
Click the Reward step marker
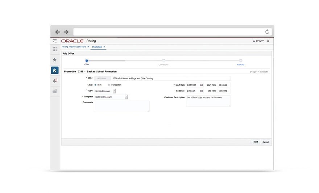click(x=241, y=60)
